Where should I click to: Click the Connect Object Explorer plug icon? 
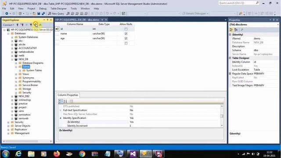(18, 25)
